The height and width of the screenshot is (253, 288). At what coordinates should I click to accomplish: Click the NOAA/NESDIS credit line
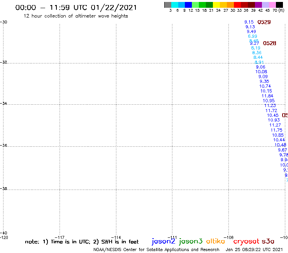[156, 250]
